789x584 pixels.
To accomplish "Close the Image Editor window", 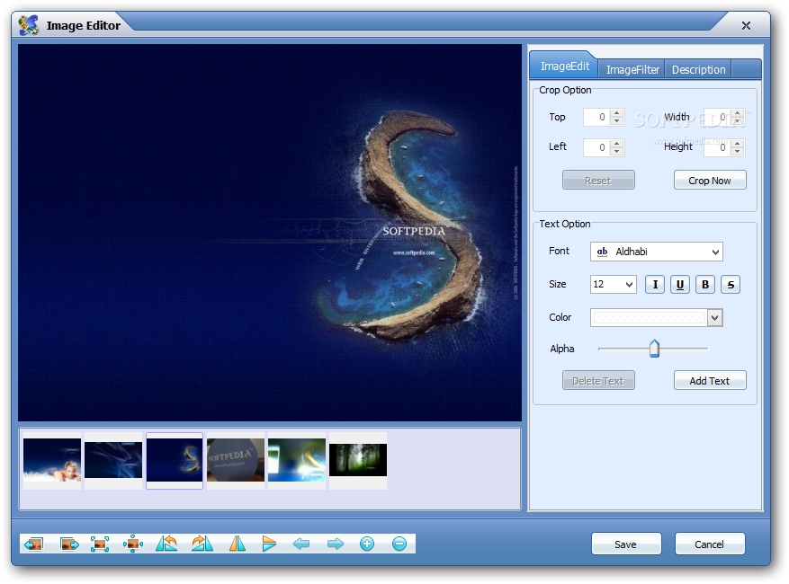I will (746, 26).
